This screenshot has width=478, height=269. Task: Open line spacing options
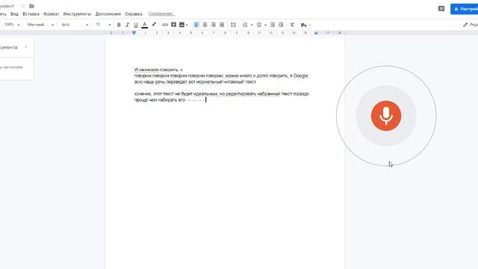pyautogui.click(x=234, y=25)
